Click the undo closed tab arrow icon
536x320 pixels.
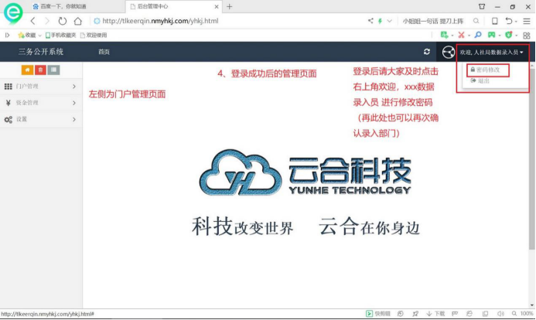[x=509, y=21]
